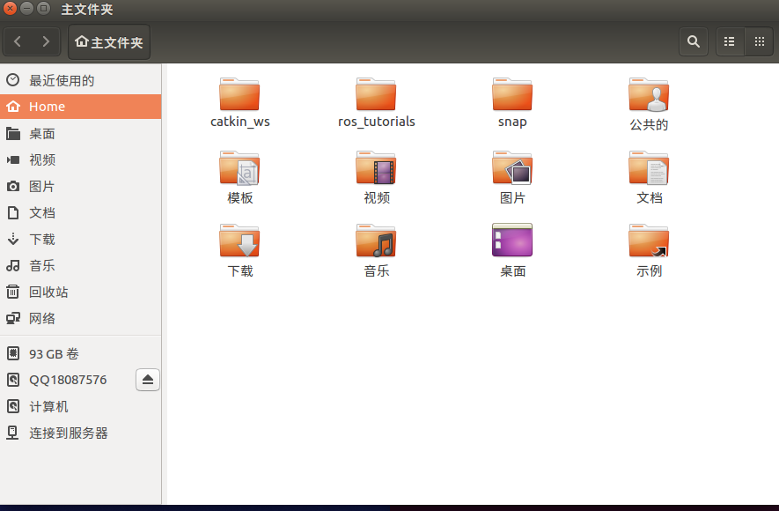Viewport: 779px width, 511px height.
Task: Eject the QQ18087576 drive
Action: 148,380
